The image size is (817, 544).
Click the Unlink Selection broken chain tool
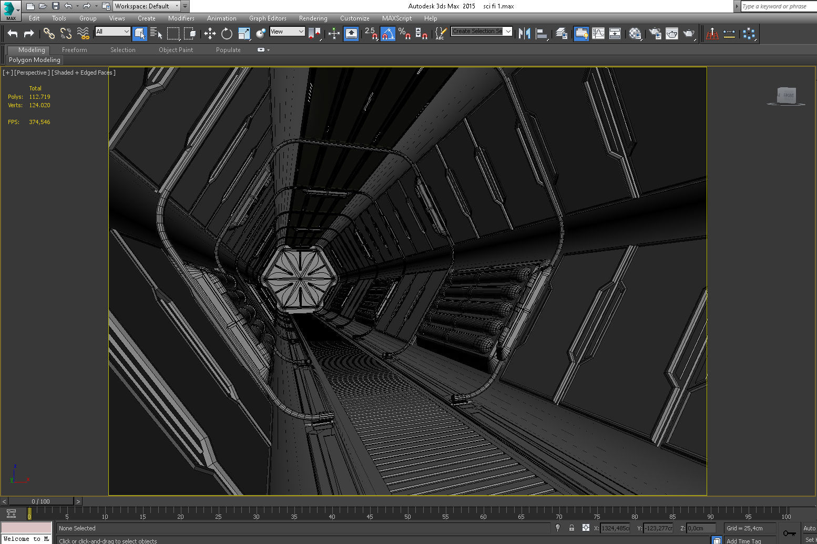coord(66,34)
